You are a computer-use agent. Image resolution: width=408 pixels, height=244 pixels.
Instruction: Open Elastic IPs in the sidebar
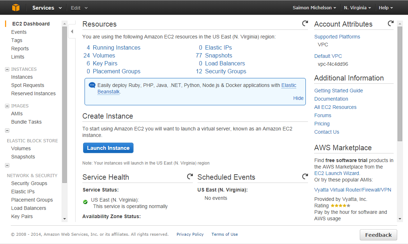tap(23, 192)
